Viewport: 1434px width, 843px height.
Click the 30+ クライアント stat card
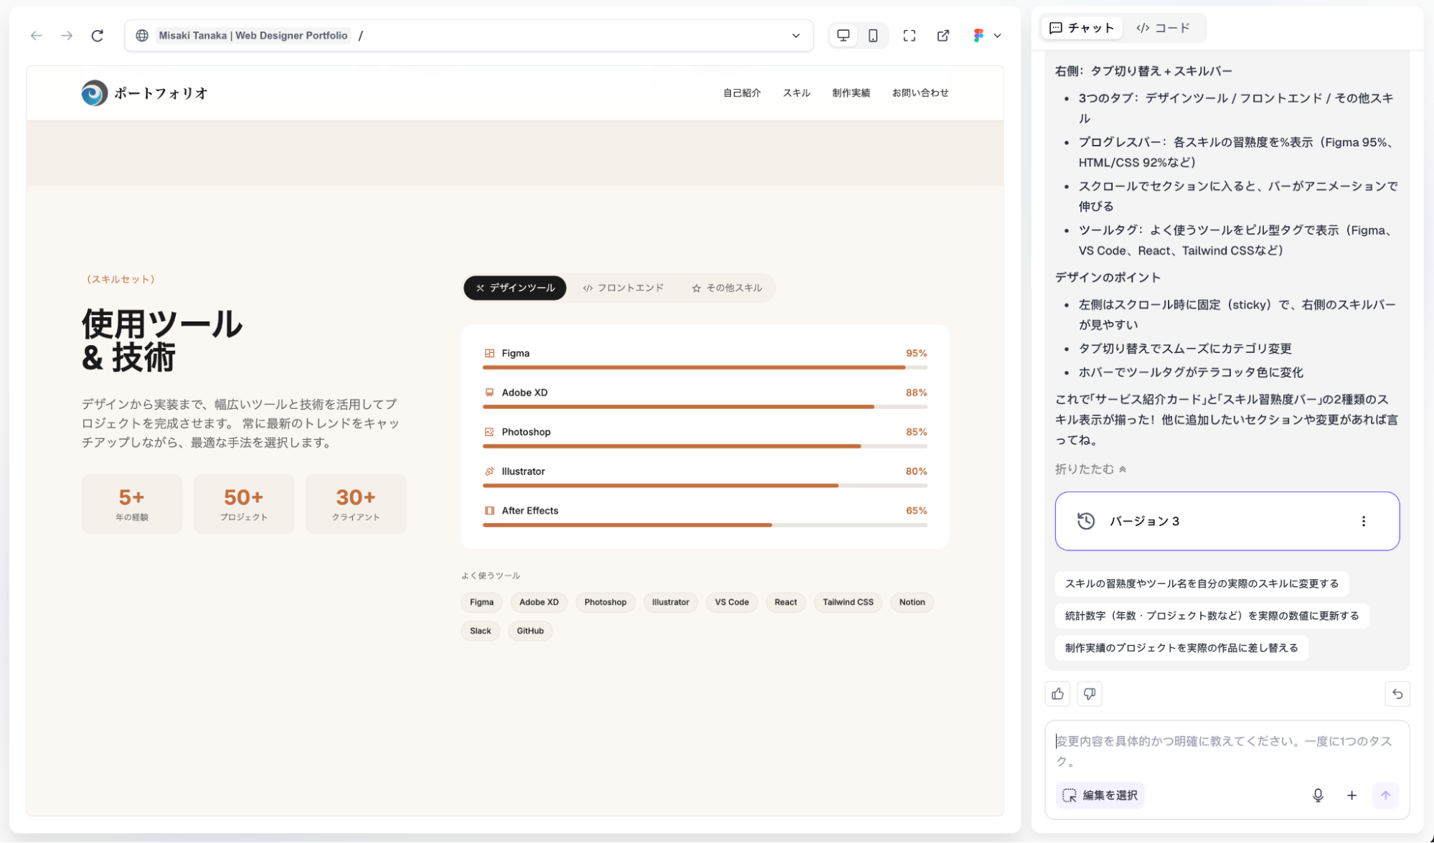[356, 504]
